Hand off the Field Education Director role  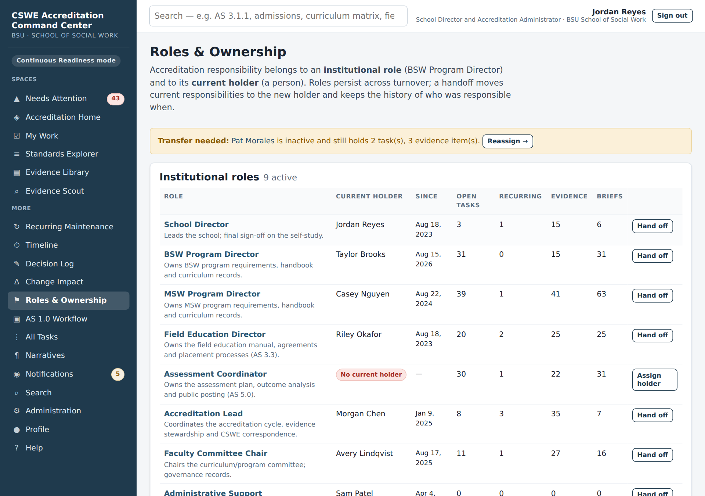pos(652,335)
